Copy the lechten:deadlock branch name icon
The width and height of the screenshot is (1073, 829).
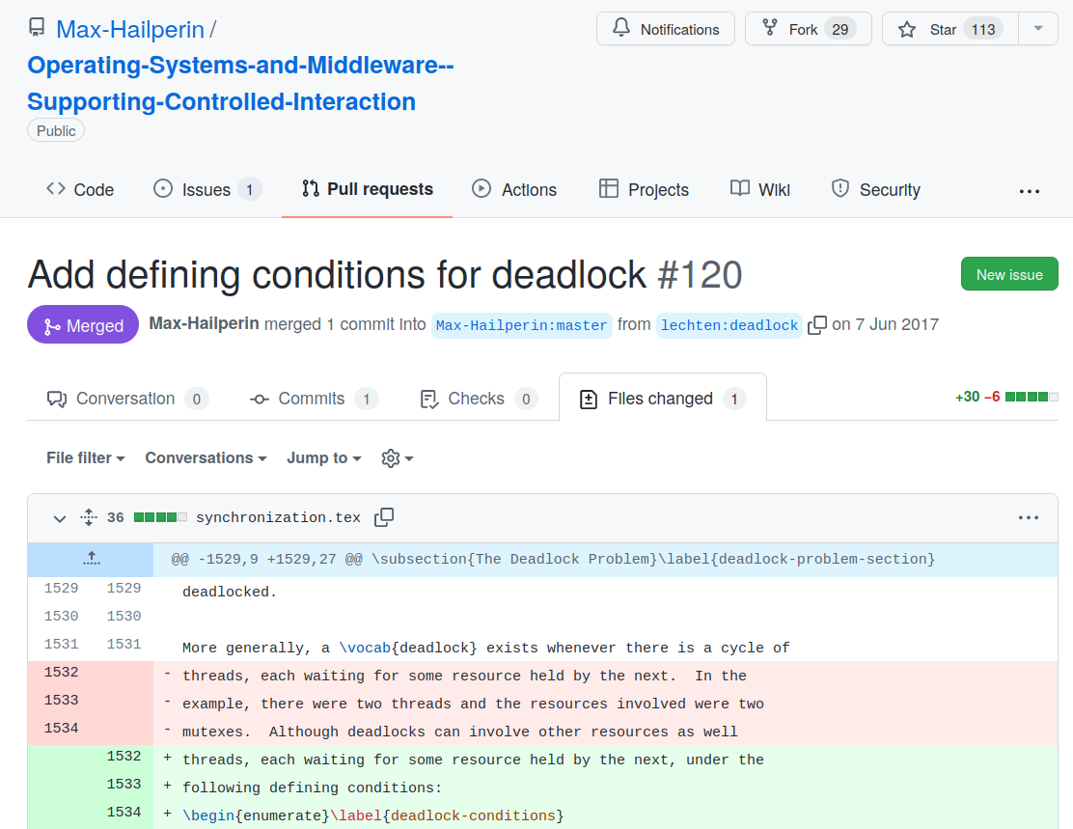click(817, 325)
